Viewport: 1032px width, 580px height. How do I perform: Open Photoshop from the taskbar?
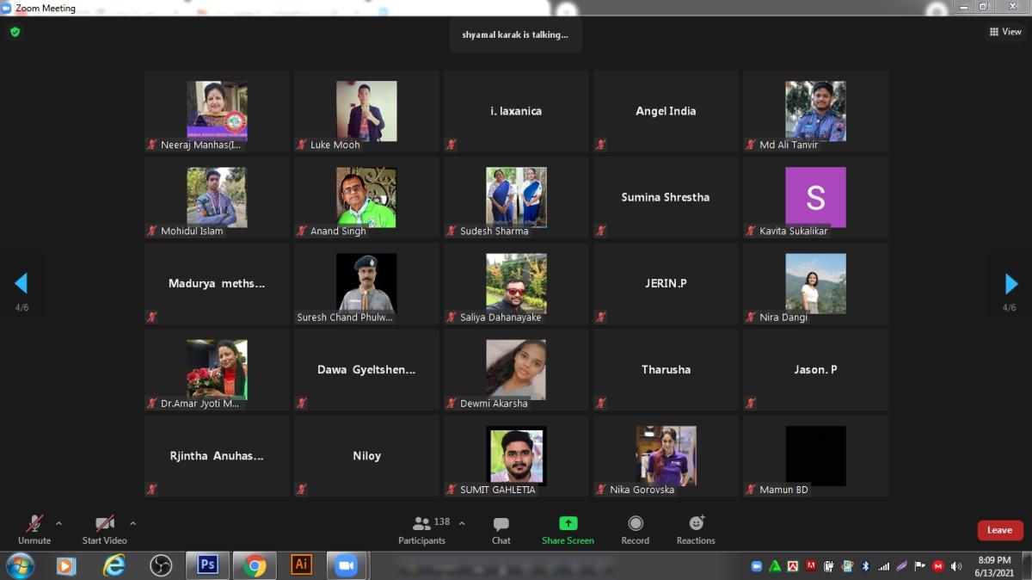(x=206, y=565)
